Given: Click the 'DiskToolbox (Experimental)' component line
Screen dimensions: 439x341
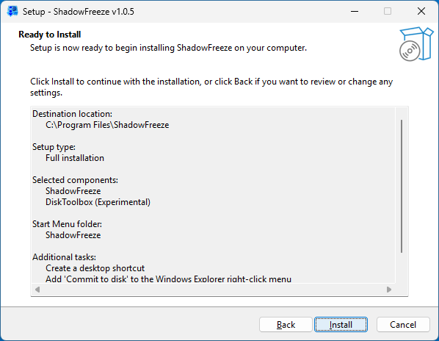Looking at the screenshot, I should (x=98, y=202).
